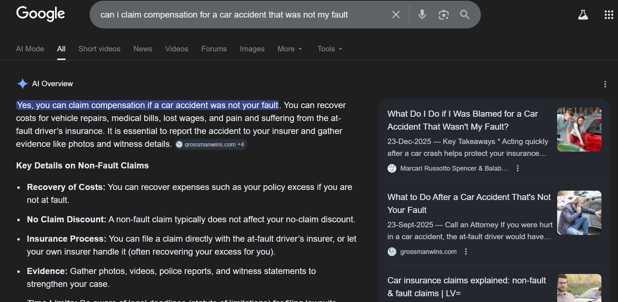Screen dimensions: 618x302
Task: Open the grossmanwins.com +4 sources chip
Action: click(x=211, y=144)
